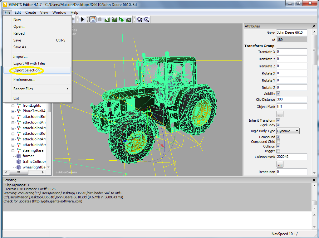This screenshot has width=319, height=238.
Task: Click the Restitution field
Action: coord(292,172)
